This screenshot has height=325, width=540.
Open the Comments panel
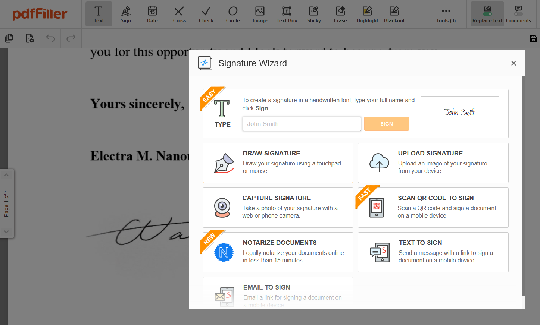tap(518, 14)
